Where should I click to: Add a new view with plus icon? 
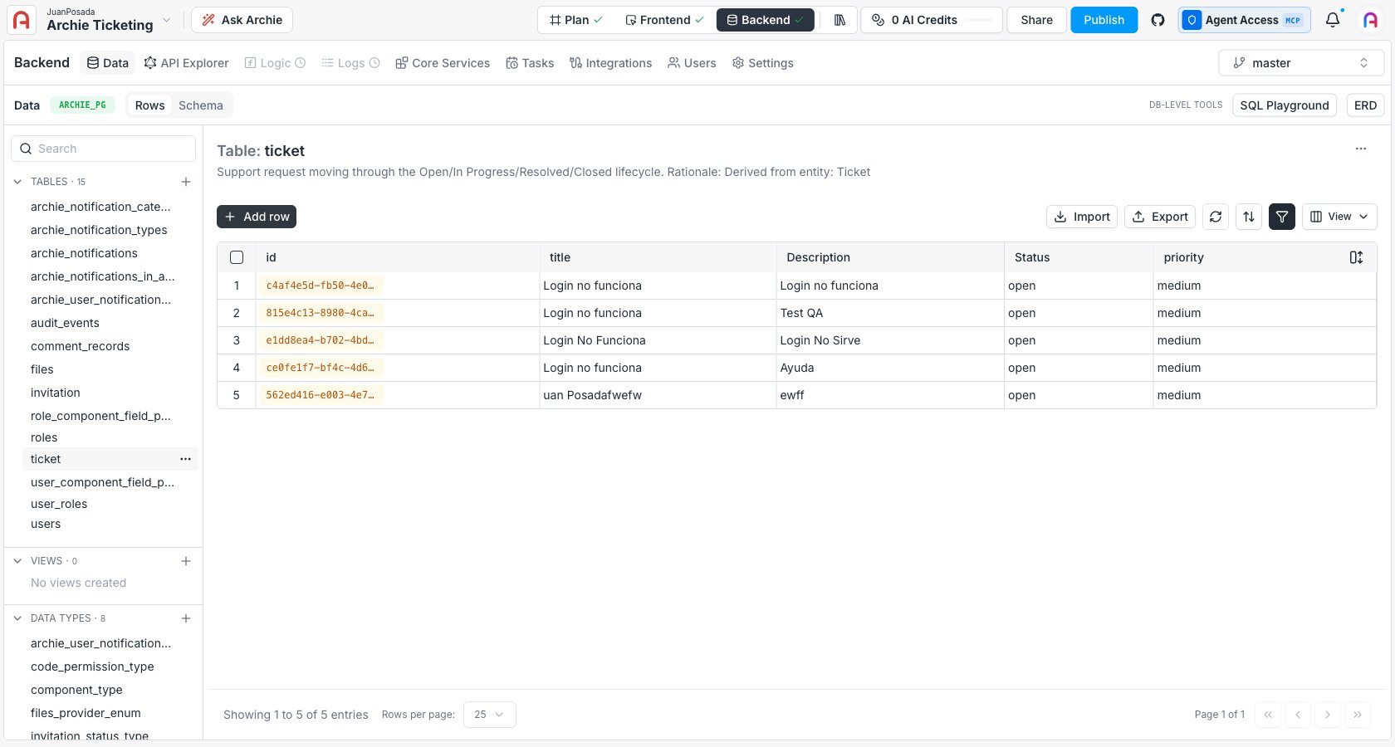tap(186, 561)
